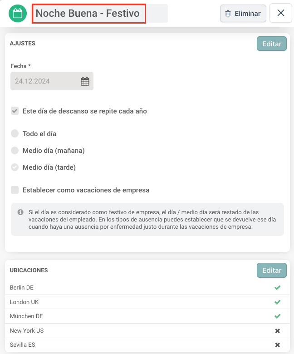Click the X mark for Sevilla ES
Viewport: 294px width, 354px height.
click(x=277, y=345)
